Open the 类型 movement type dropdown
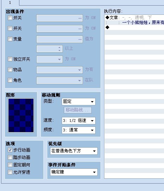Viewport: 164px width, 191px height. pyautogui.click(x=79, y=101)
